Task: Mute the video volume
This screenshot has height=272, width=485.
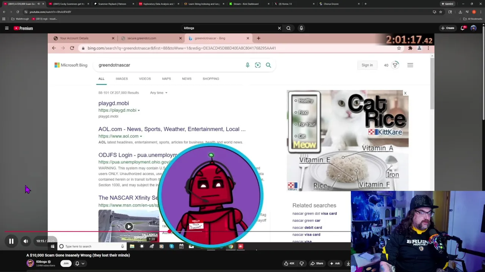Action: (x=26, y=241)
